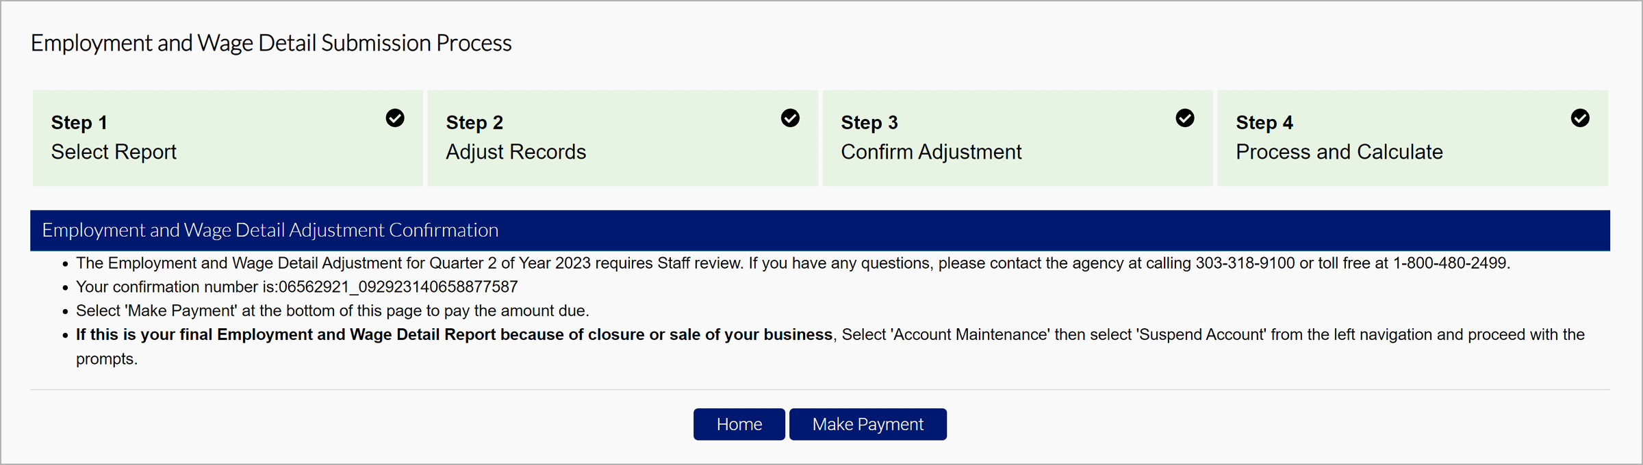Image resolution: width=1643 pixels, height=465 pixels.
Task: Click the bold final report closure notice
Action: coord(454,335)
